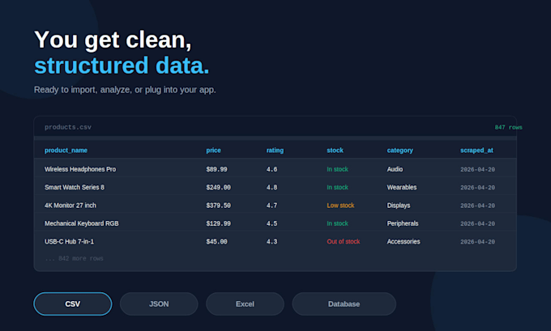Click the Displays category cell

coord(399,206)
